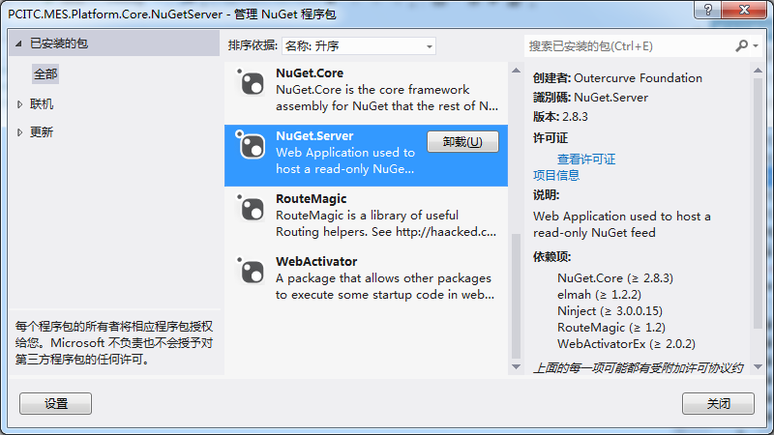The width and height of the screenshot is (774, 435).
Task: Close the dialog window with X
Action: pos(744,10)
